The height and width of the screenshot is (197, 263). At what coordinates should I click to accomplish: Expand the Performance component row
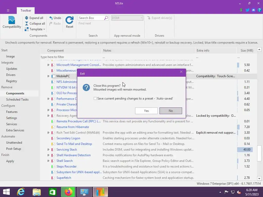(x=48, y=99)
